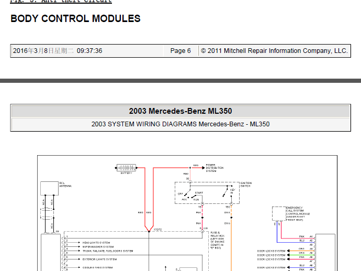Click the WIPER/WASHER SYSTEM label

[98, 247]
